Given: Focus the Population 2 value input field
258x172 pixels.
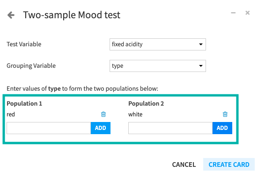Looking at the screenshot, I should coord(170,128).
